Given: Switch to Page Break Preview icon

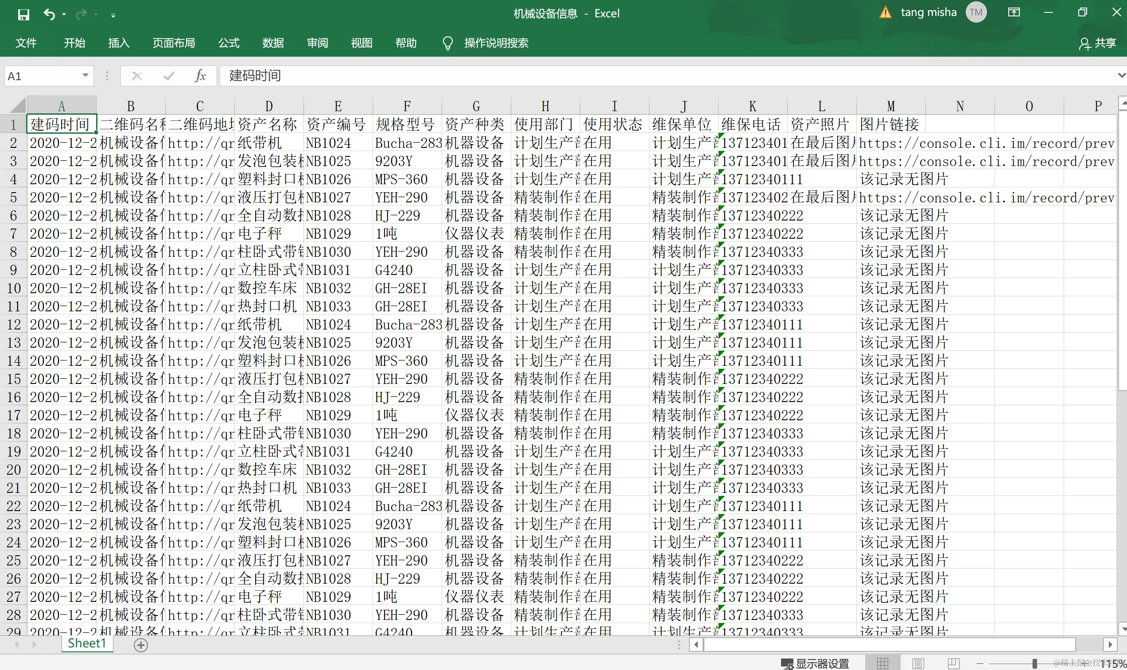Looking at the screenshot, I should (954, 663).
